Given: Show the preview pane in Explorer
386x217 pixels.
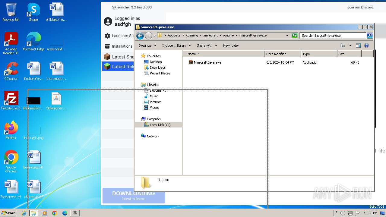Looking at the screenshot, I should (358, 46).
